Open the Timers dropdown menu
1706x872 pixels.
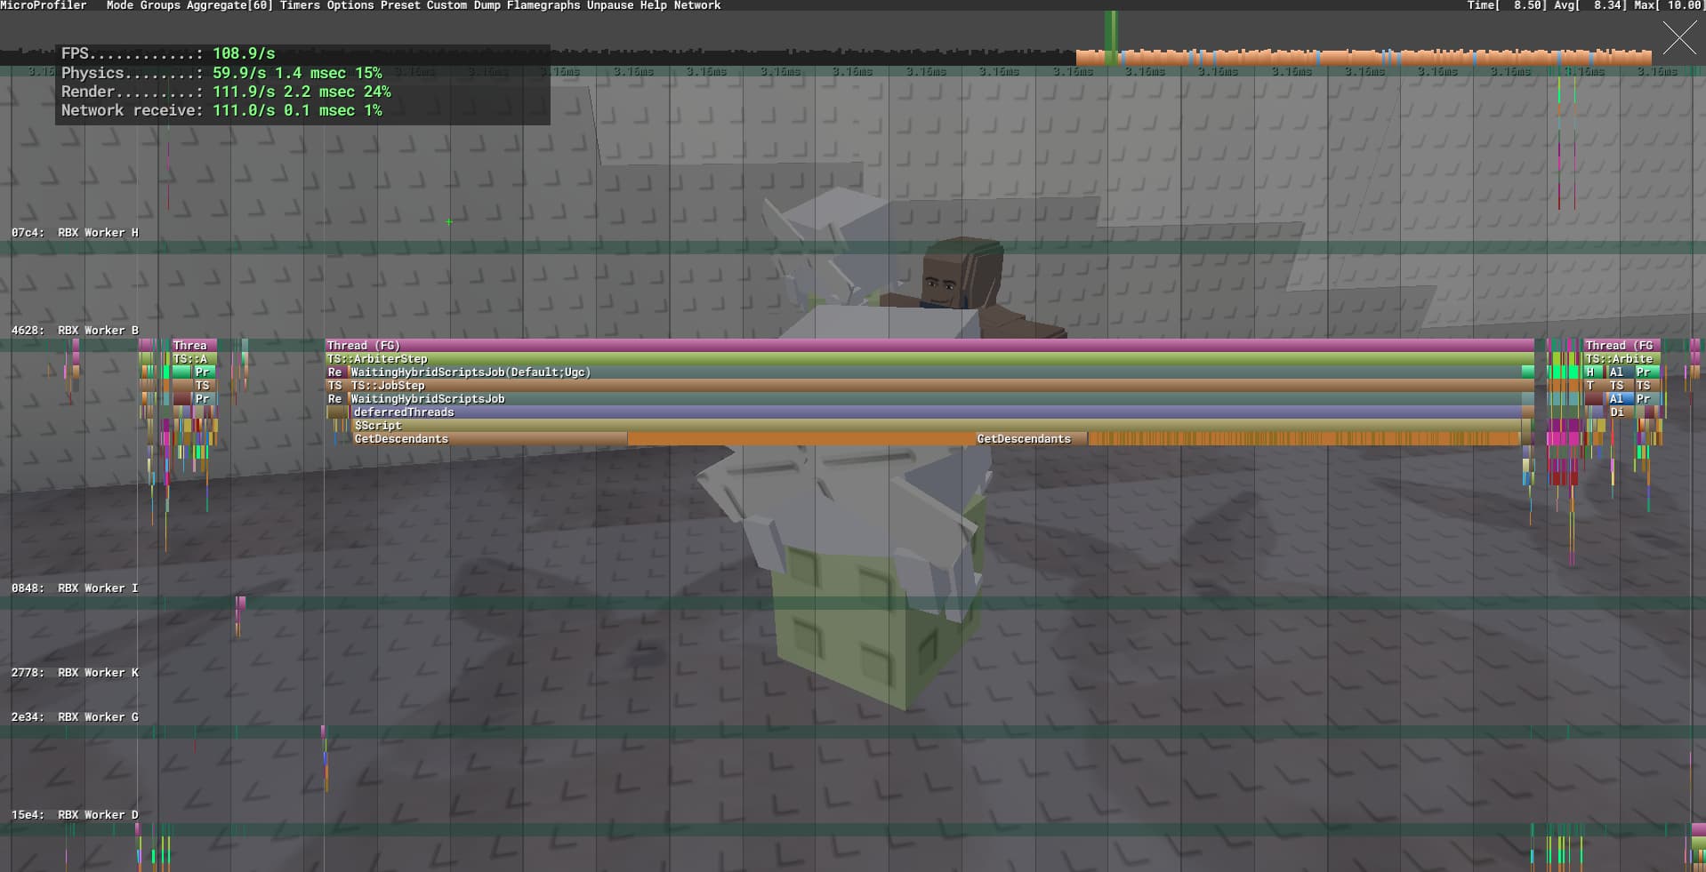pyautogui.click(x=300, y=5)
